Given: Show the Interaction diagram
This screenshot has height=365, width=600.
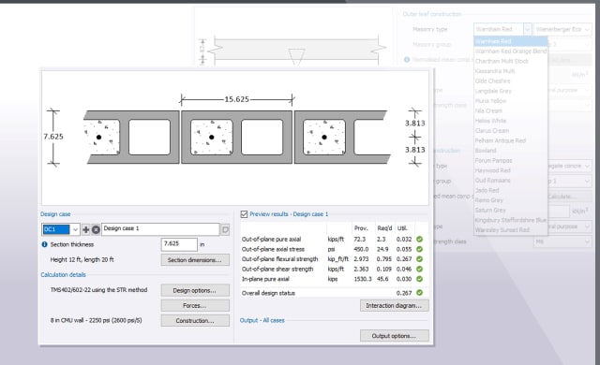Looking at the screenshot, I should tap(394, 306).
